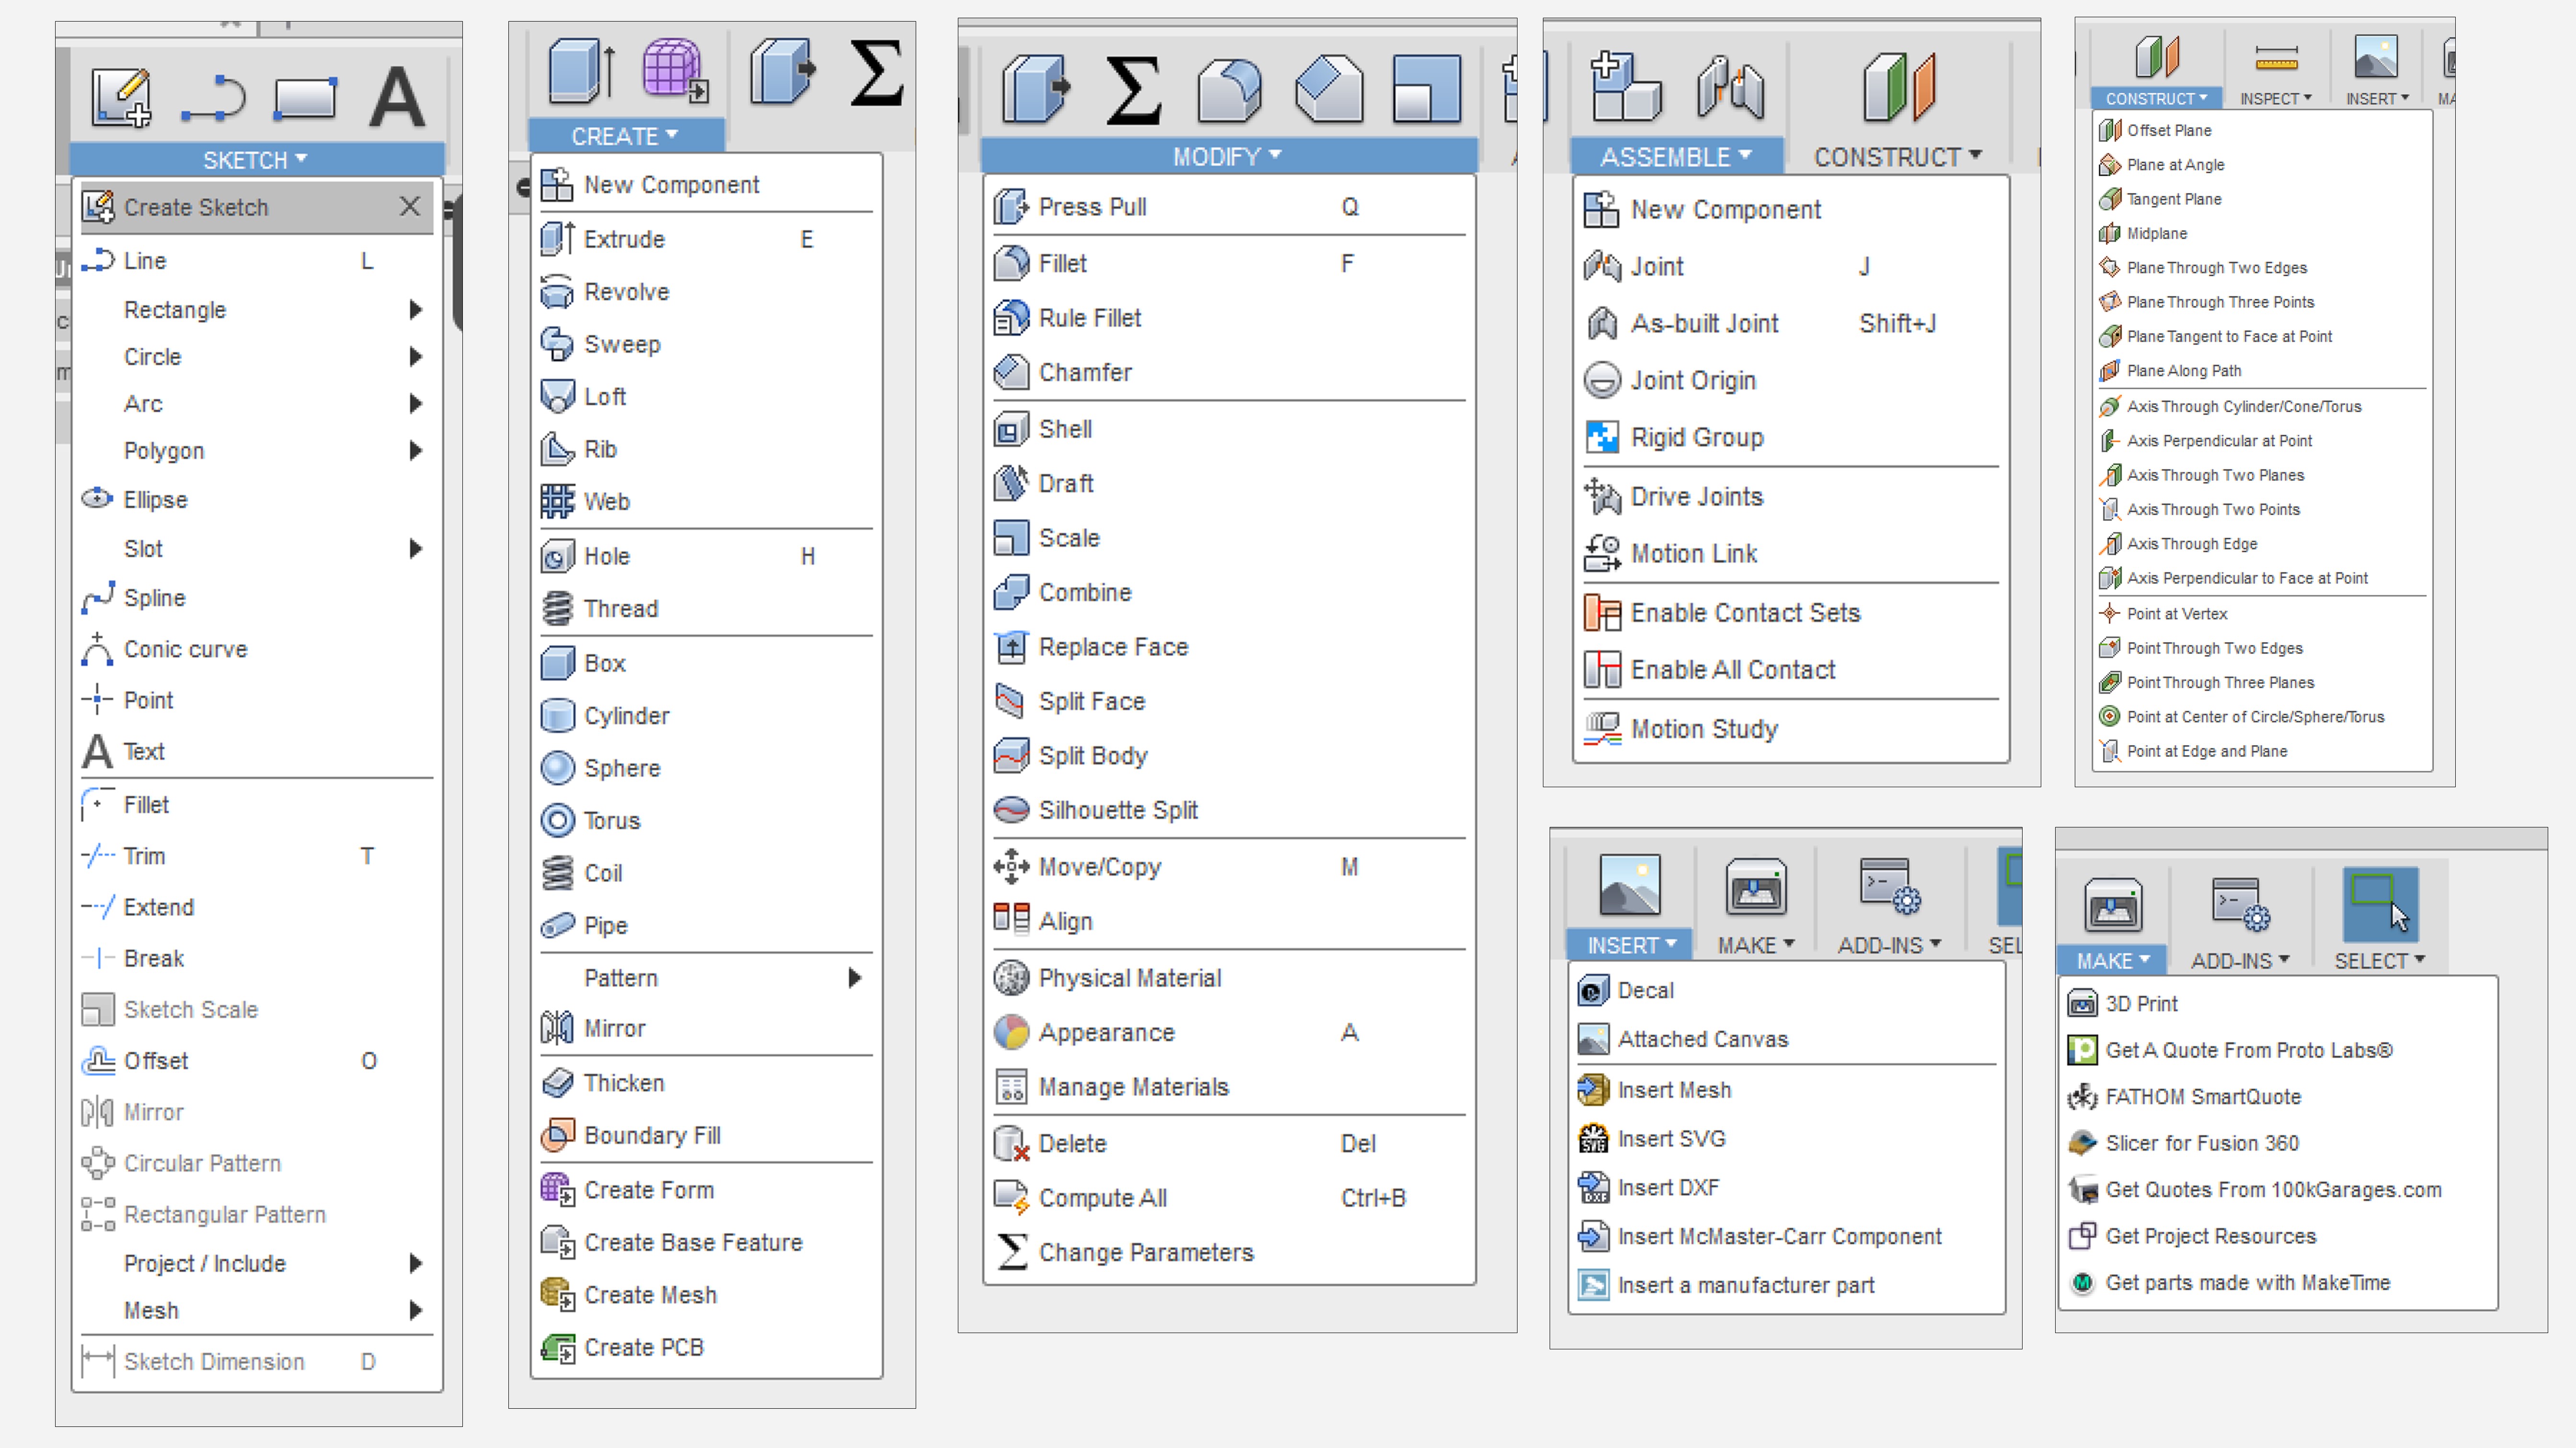
Task: Open the ADD-INS dropdown next to SELECT
Action: pyautogui.click(x=2239, y=961)
